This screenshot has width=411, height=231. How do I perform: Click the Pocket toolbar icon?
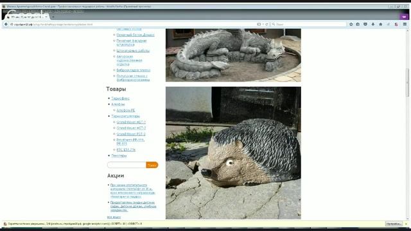365,24
